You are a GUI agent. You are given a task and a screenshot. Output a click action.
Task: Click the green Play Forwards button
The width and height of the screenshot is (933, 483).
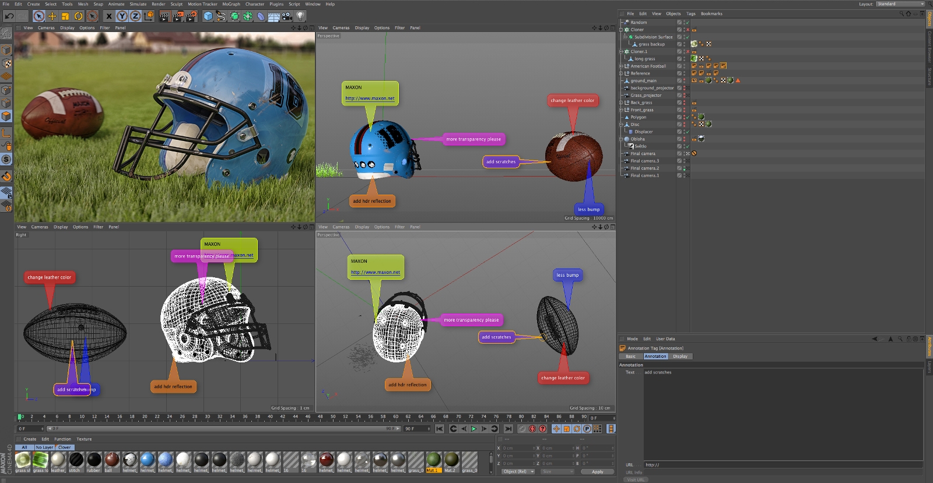point(473,429)
